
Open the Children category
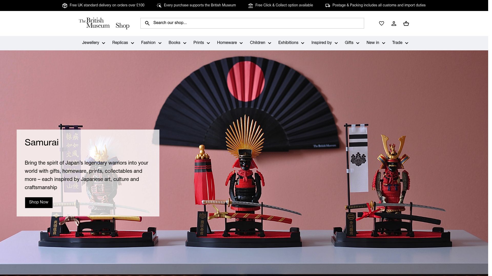click(x=258, y=43)
